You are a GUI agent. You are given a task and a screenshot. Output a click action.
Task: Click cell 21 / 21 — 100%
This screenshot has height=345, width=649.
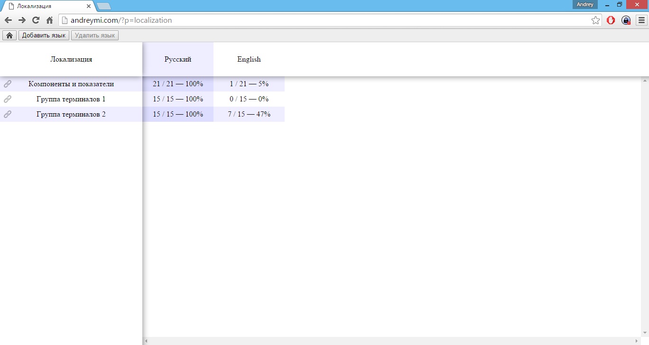[178, 84]
